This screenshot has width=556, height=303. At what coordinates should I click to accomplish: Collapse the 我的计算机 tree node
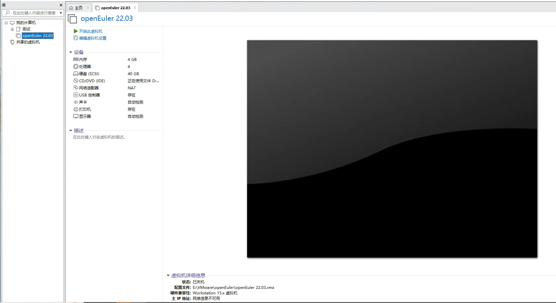(x=6, y=23)
